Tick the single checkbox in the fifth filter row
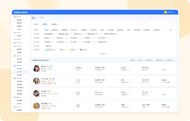Viewport: 190px width, 121px height. tap(44, 46)
